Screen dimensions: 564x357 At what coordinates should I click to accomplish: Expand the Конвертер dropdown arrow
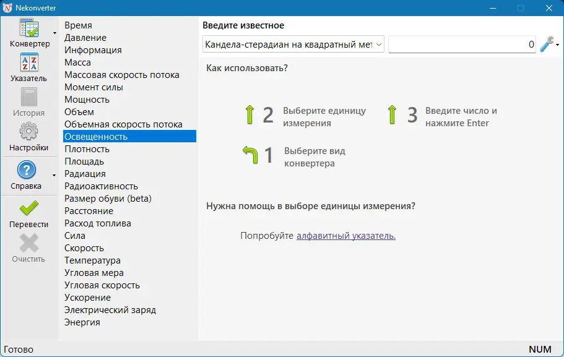54,34
